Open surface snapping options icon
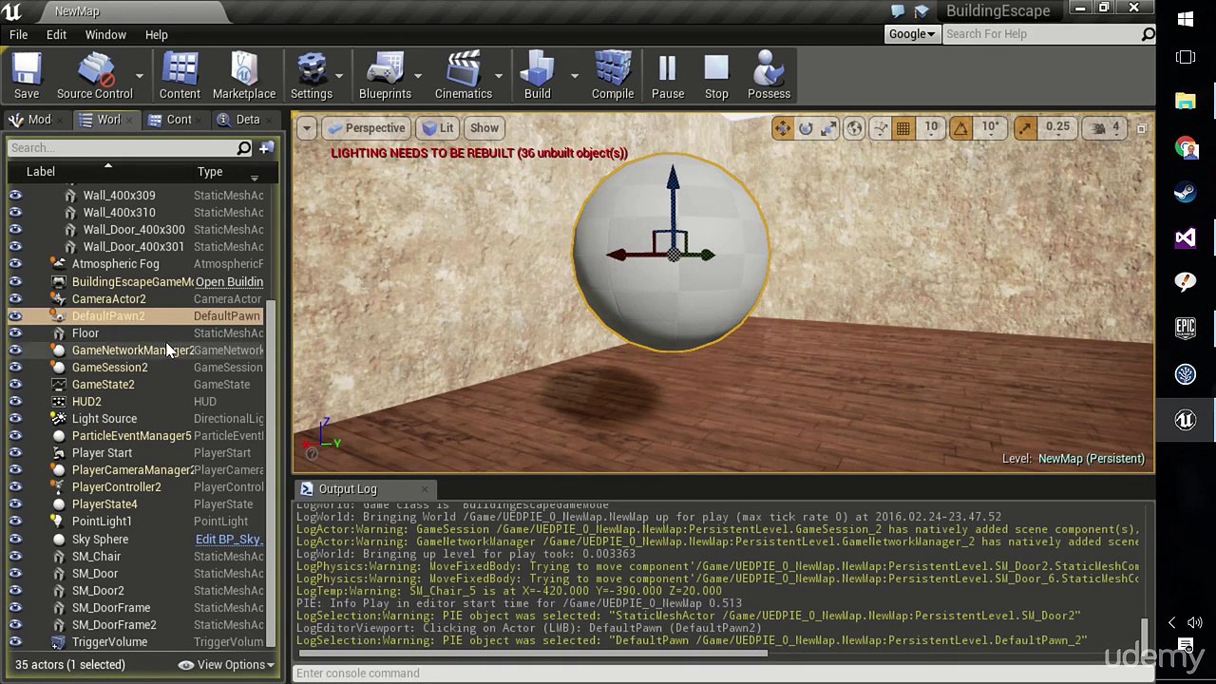This screenshot has height=684, width=1216. 881,128
